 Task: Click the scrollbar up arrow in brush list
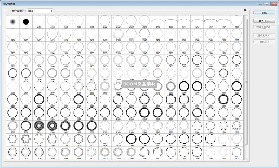point(246,17)
